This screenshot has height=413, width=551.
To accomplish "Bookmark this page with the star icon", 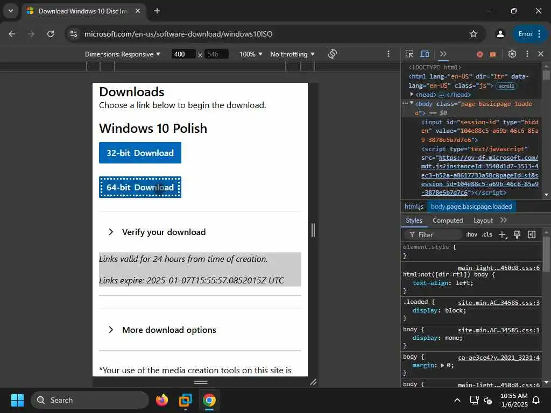I will pyautogui.click(x=474, y=34).
